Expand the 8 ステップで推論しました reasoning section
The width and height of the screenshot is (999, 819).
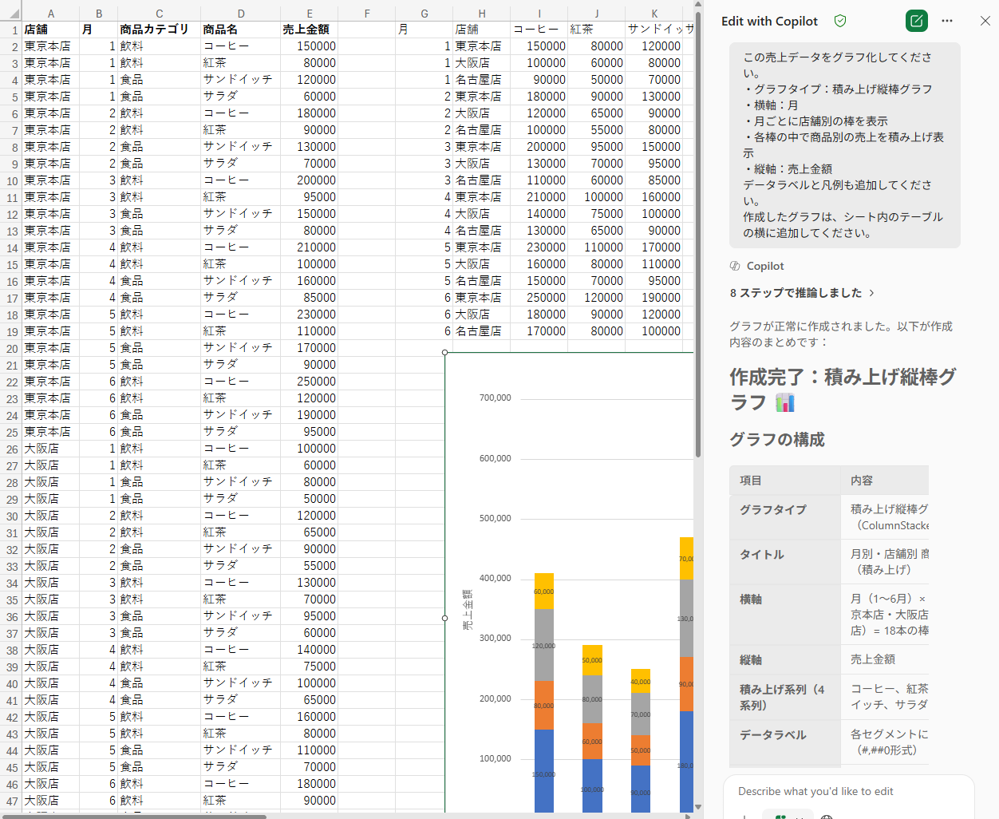click(802, 293)
